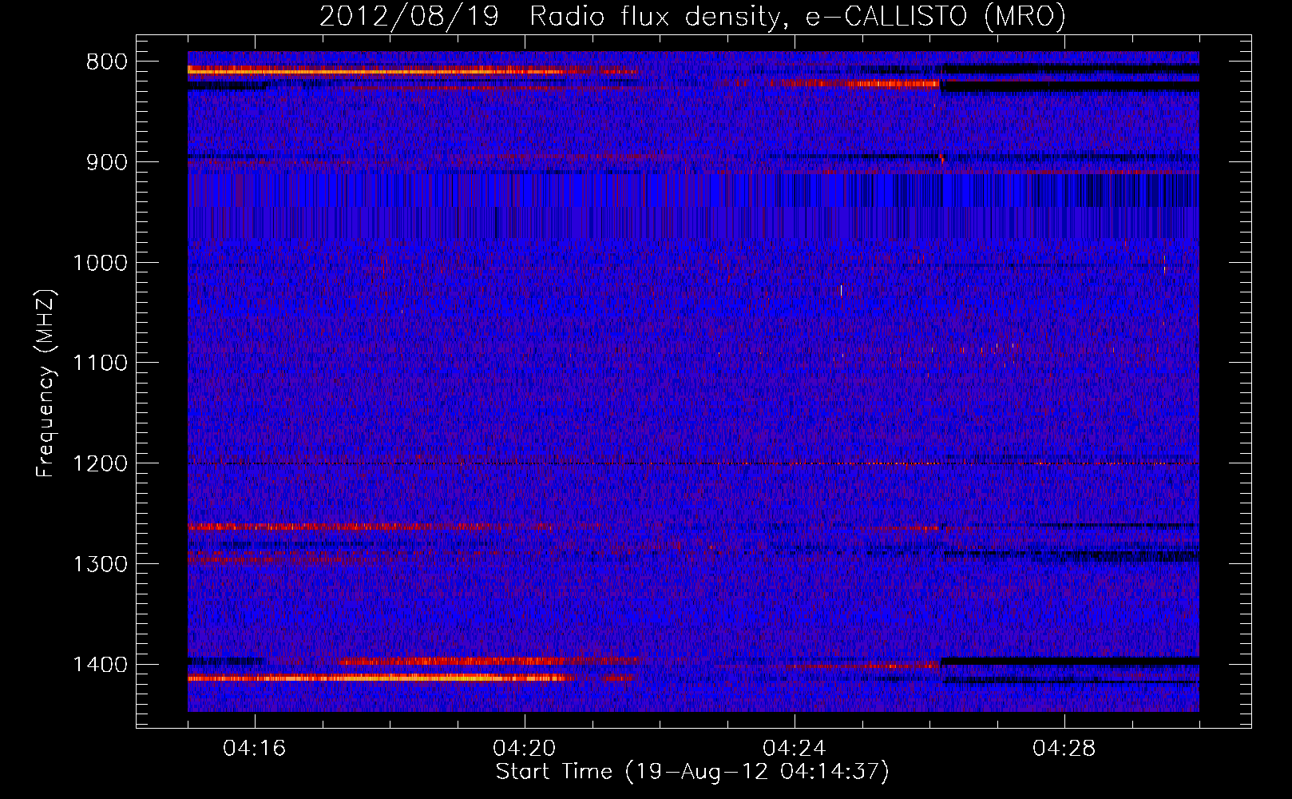Click the 1000 frequency tick label
The width and height of the screenshot is (1292, 799).
tap(100, 263)
